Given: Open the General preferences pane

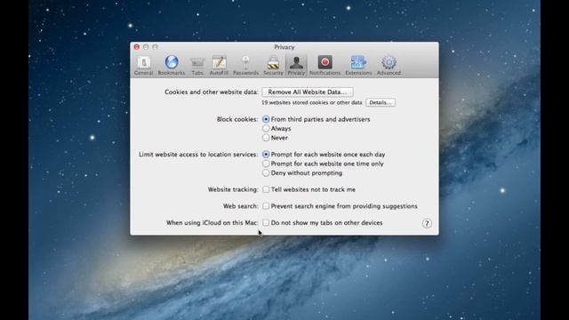Looking at the screenshot, I should point(143,66).
